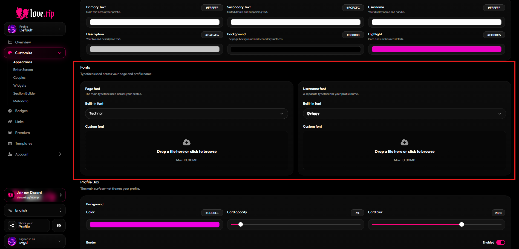
Task: Click the Customize palette icon
Action: [10, 53]
